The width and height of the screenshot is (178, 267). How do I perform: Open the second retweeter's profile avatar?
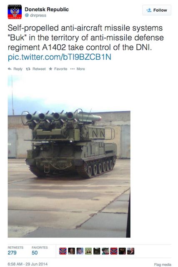[x=71, y=251]
